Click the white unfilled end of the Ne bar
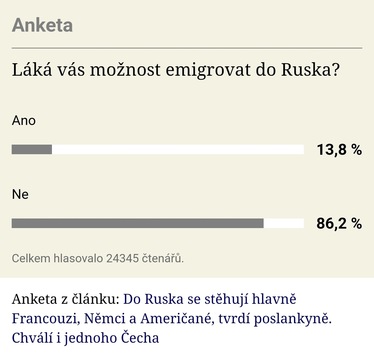 [284, 223]
